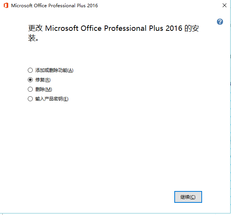
Task: Select the 输入产品密钥(E) radio button
Action: click(30, 99)
